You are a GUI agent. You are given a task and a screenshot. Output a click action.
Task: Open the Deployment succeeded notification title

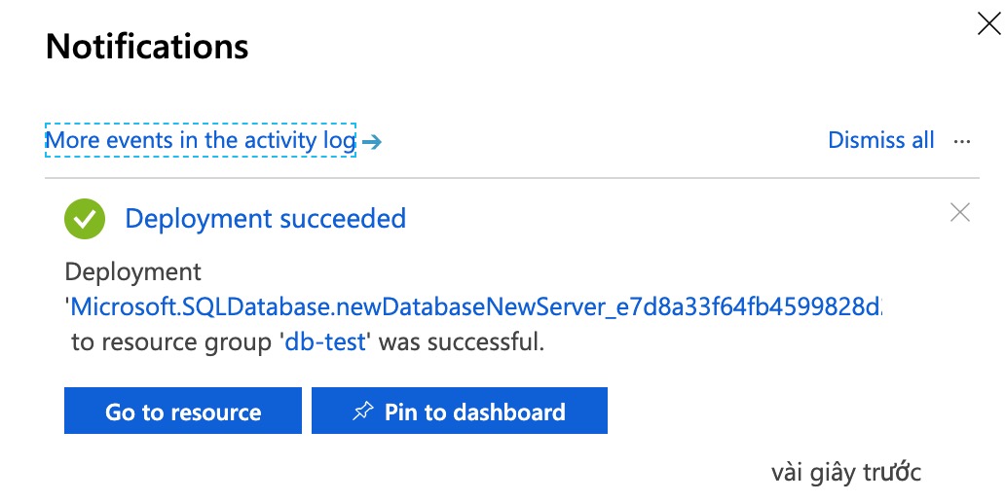(x=265, y=219)
